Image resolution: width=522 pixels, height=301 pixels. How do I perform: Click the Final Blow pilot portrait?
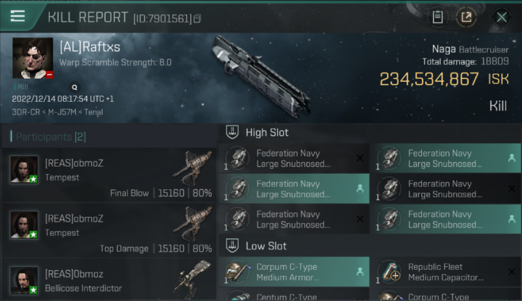coord(24,169)
